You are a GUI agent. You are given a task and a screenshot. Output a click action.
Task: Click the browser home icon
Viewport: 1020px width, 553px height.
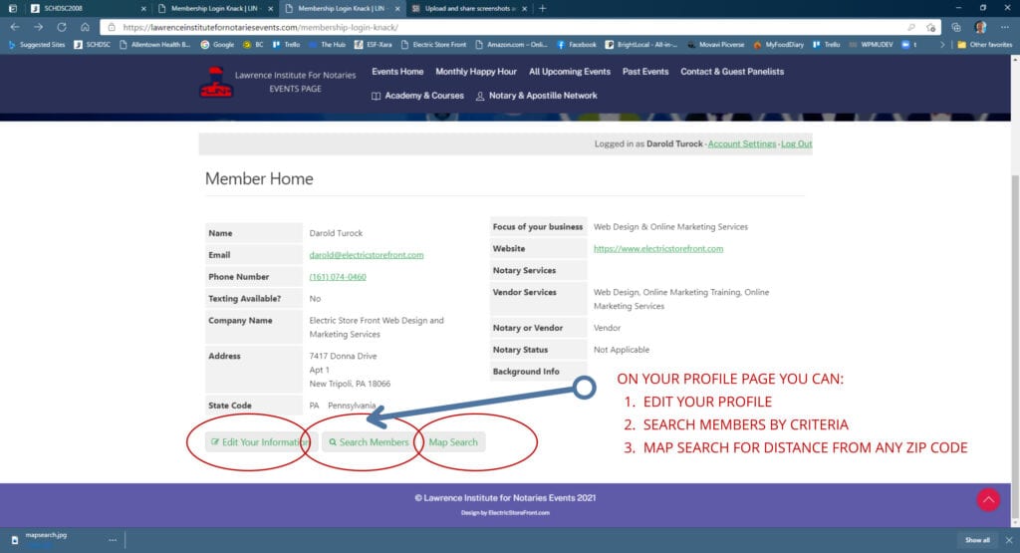(x=85, y=27)
